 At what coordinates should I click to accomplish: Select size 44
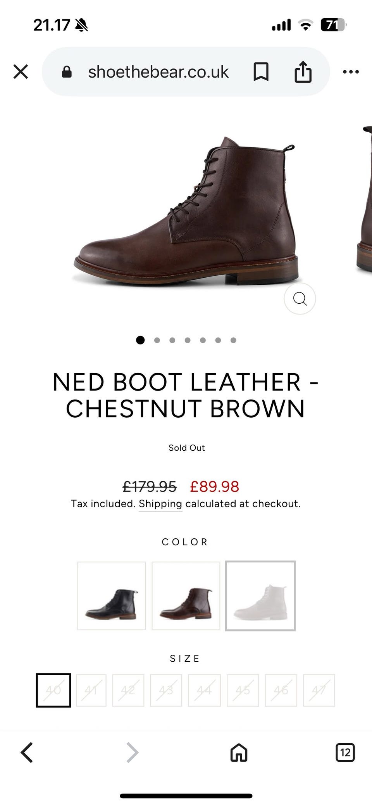[x=204, y=690]
